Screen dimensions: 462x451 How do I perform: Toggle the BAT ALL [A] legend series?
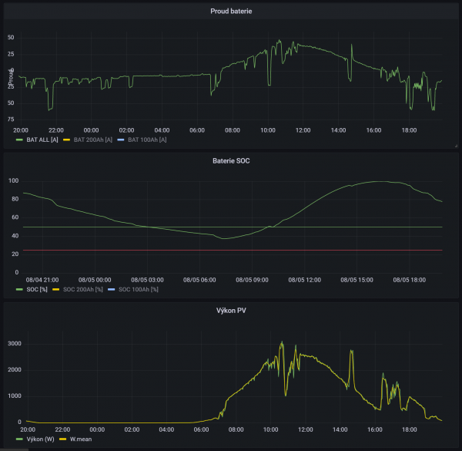(x=42, y=140)
